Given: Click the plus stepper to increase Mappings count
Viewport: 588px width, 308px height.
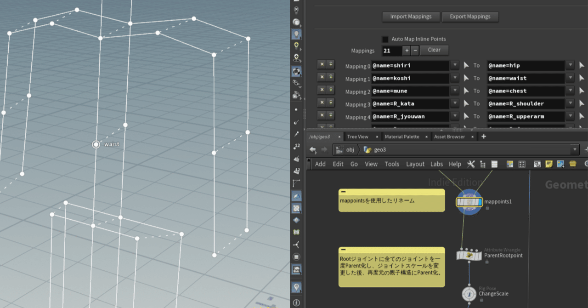Looking at the screenshot, I should [407, 51].
